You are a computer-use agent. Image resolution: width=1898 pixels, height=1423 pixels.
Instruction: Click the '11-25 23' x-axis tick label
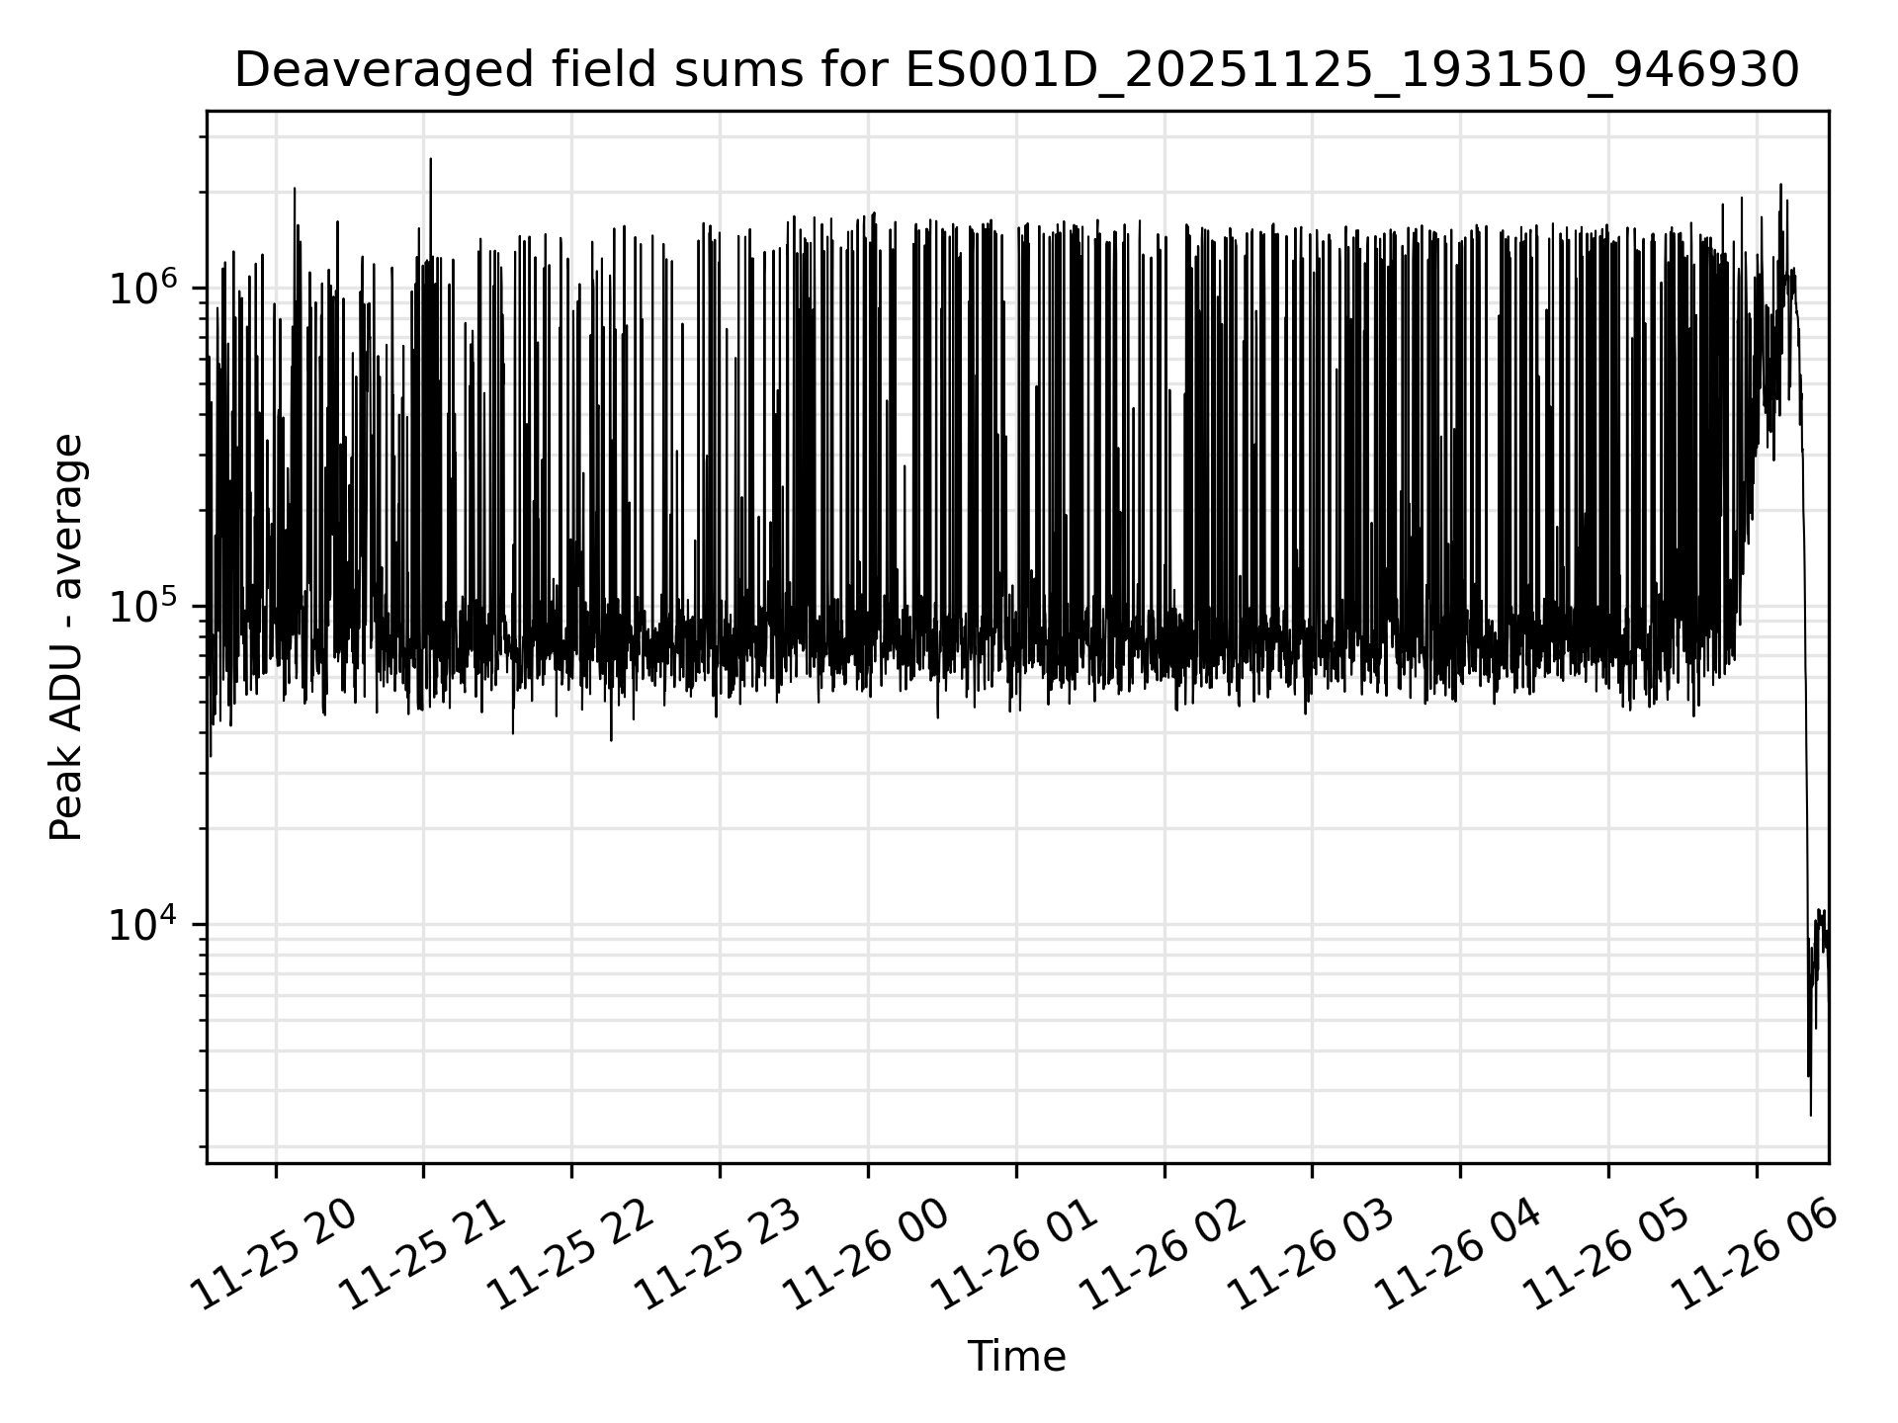tap(719, 1255)
